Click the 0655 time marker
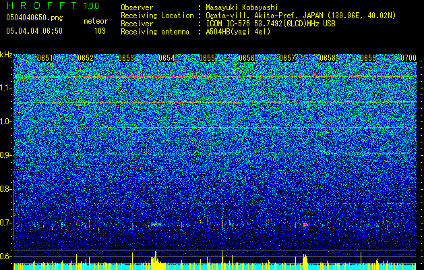The width and height of the screenshot is (424, 270). coord(207,58)
